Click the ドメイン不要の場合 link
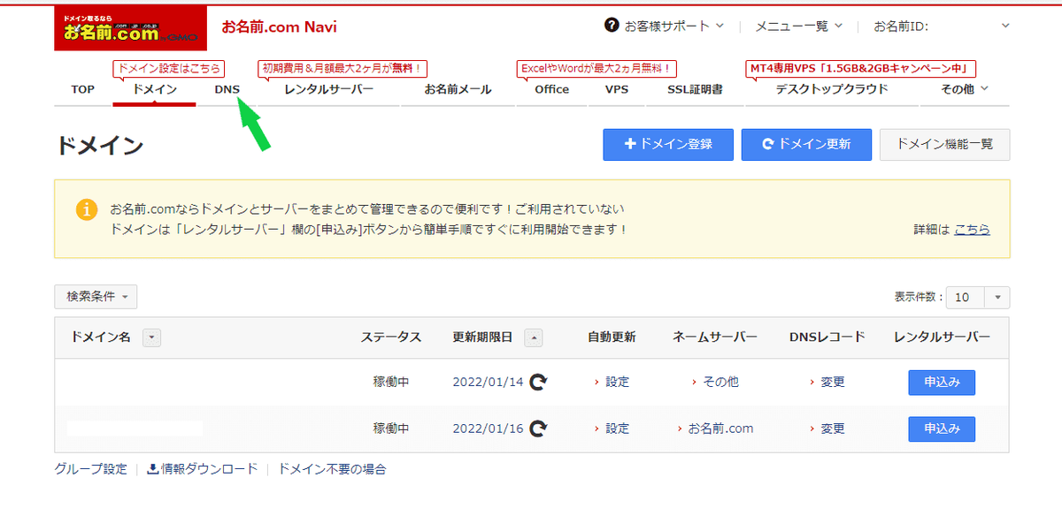Screen dimensions: 1062x508 tap(332, 469)
